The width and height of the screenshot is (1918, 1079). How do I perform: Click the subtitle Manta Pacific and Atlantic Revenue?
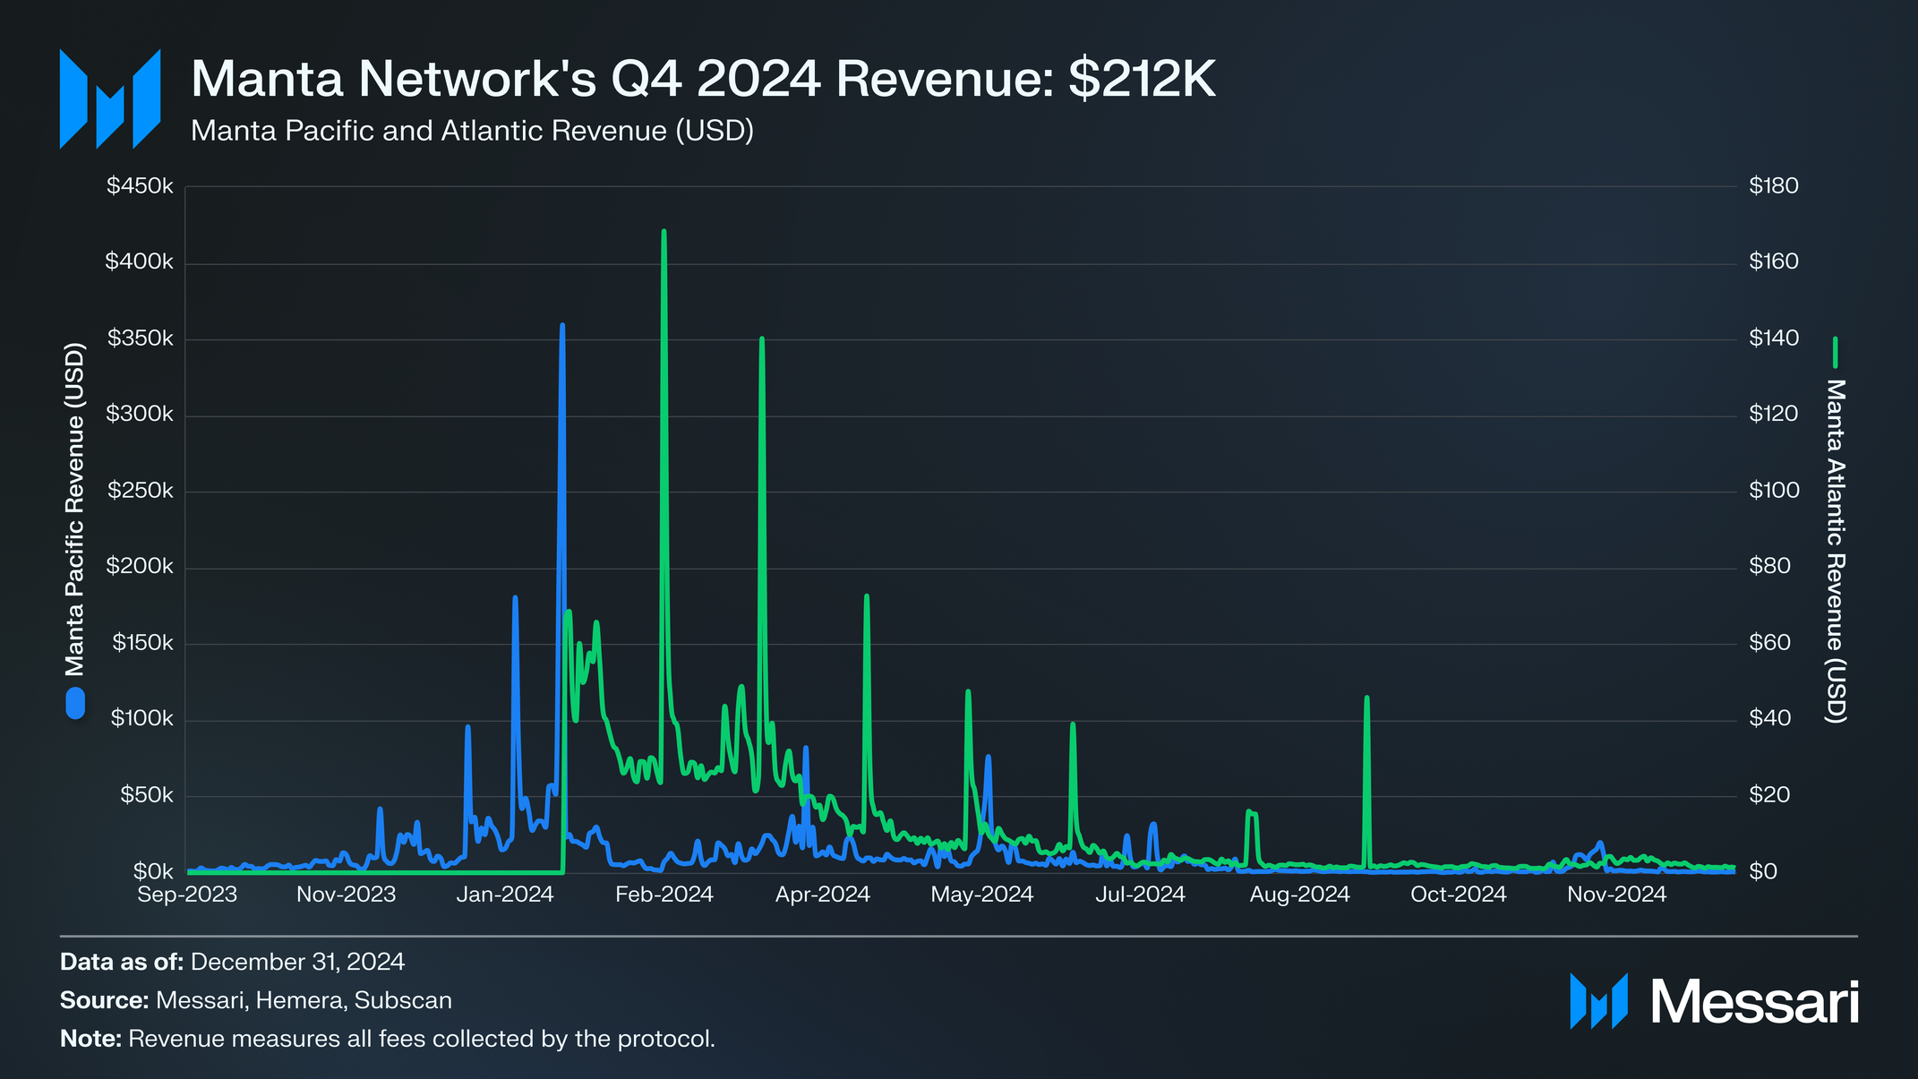[472, 131]
